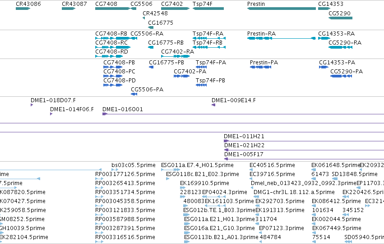Select transcript CG5290-RA
384x244 pixels.
point(340,47)
